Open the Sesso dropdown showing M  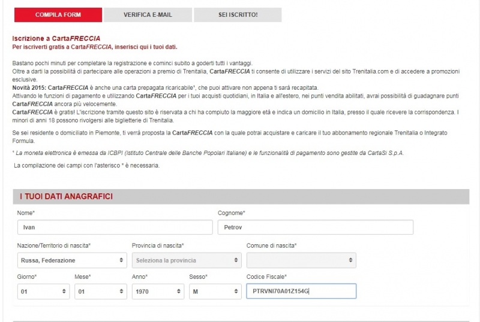coord(215,291)
